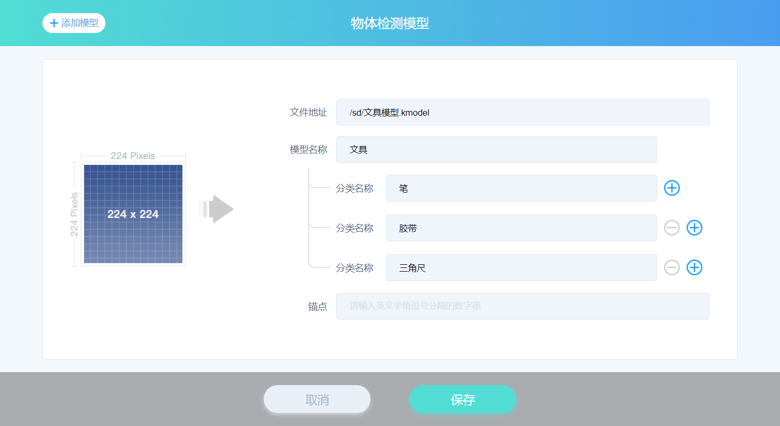Screen dimensions: 780x426
Task: Click the 分类名称 label beside 三角尺
Action: tap(355, 268)
